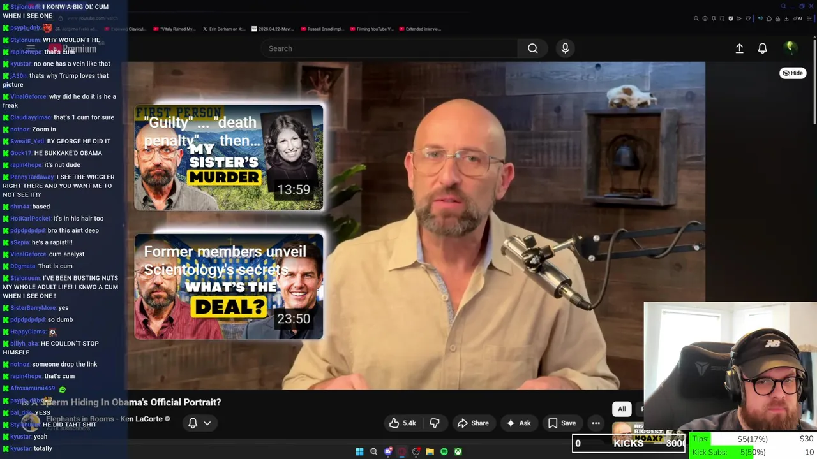Click chat username 'PennyTardaway'

32,177
